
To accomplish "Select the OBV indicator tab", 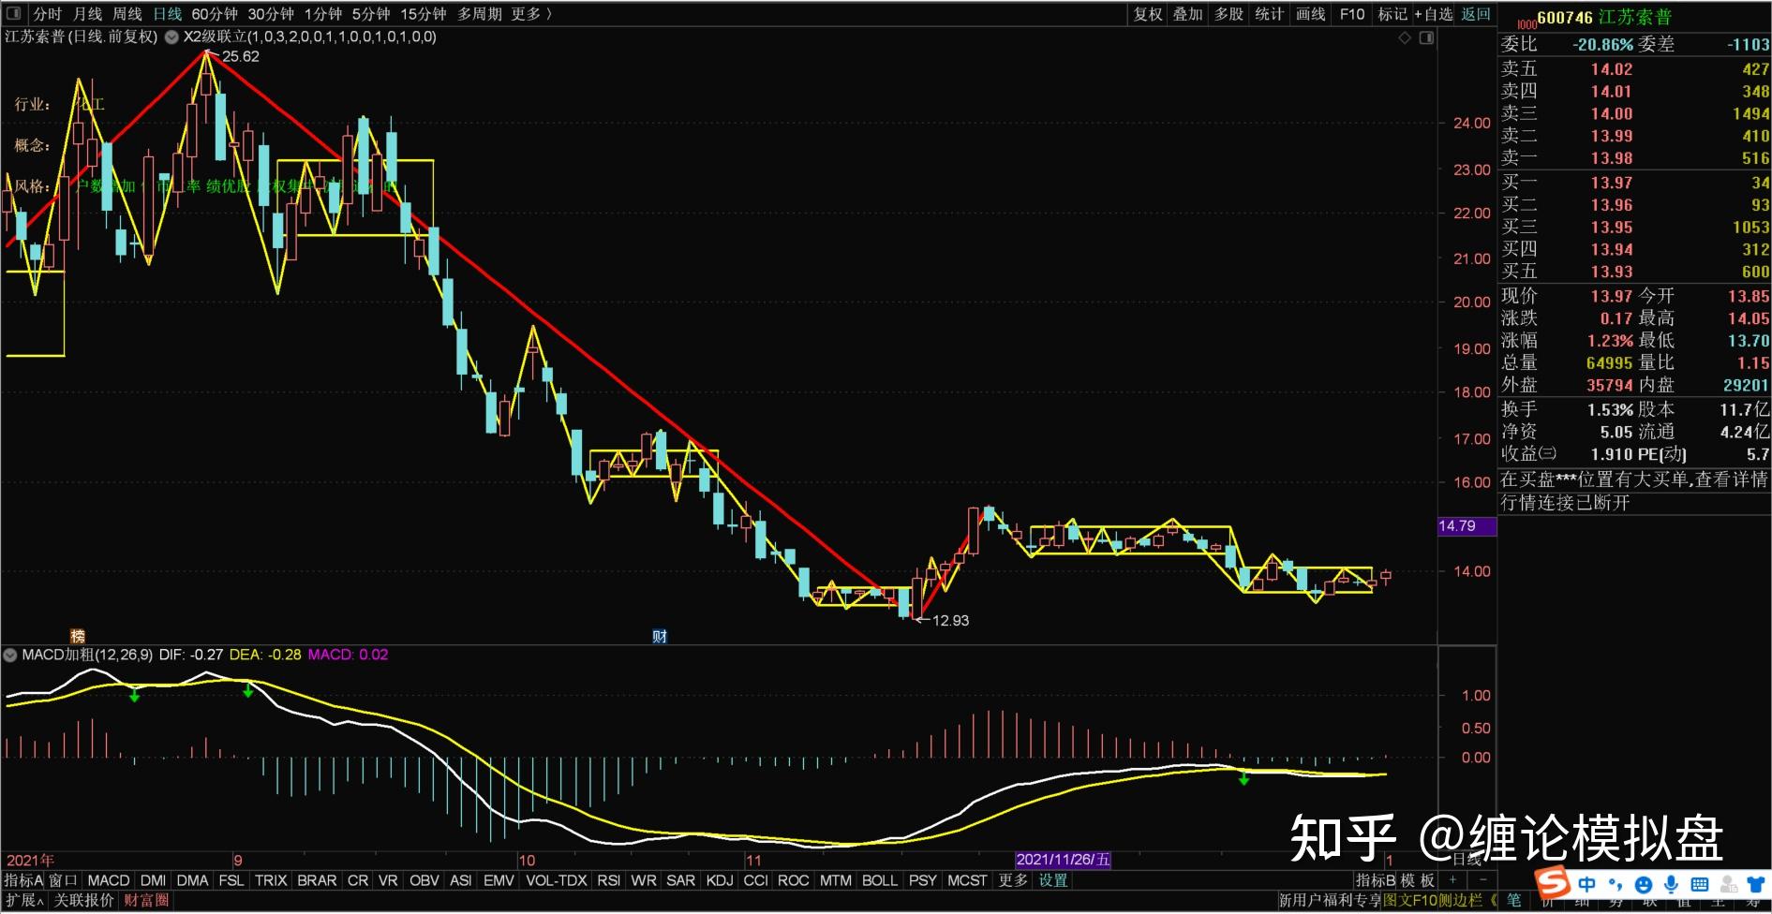I will point(424,880).
